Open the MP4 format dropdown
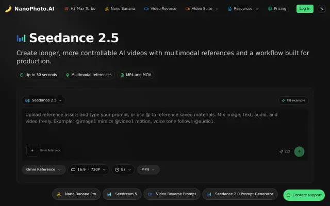 tap(148, 169)
